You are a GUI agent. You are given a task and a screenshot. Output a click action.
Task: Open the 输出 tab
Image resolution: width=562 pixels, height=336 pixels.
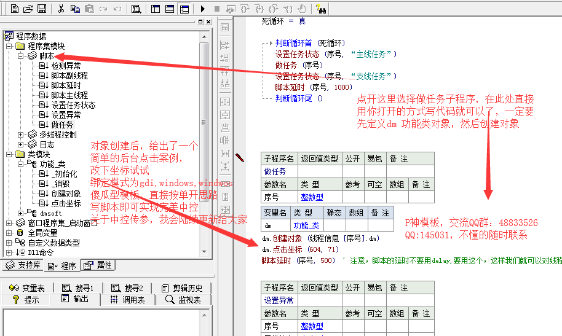[x=75, y=299]
